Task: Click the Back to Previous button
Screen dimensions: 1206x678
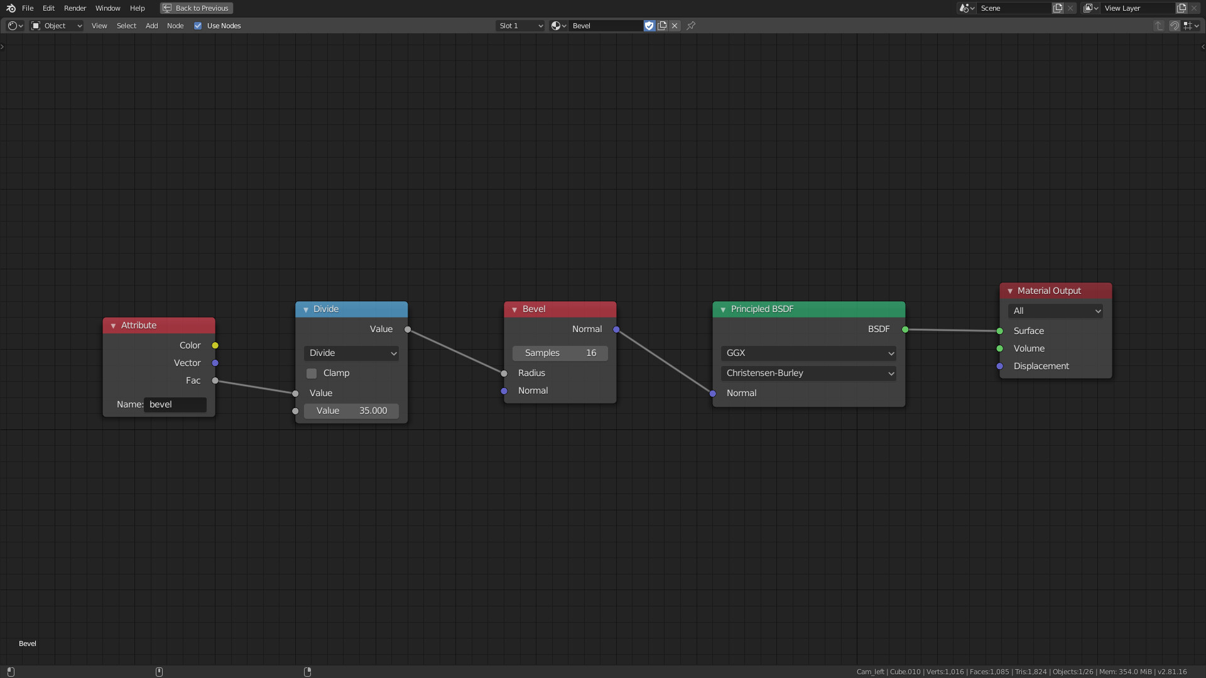Action: click(196, 8)
